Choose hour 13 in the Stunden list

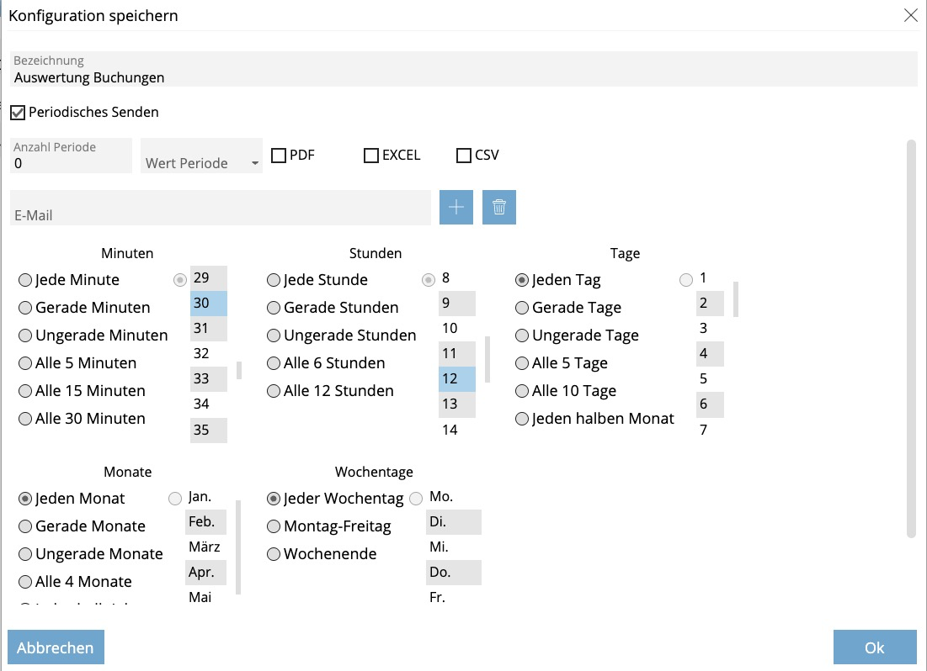click(x=456, y=404)
